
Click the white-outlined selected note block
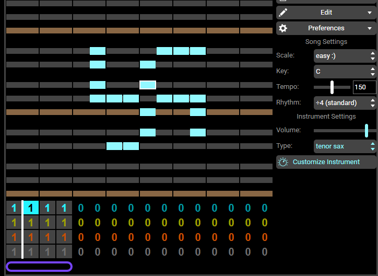coord(148,85)
